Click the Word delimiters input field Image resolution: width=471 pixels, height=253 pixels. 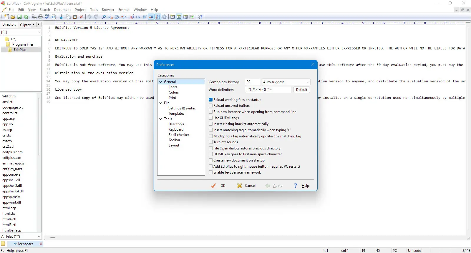[268, 90]
